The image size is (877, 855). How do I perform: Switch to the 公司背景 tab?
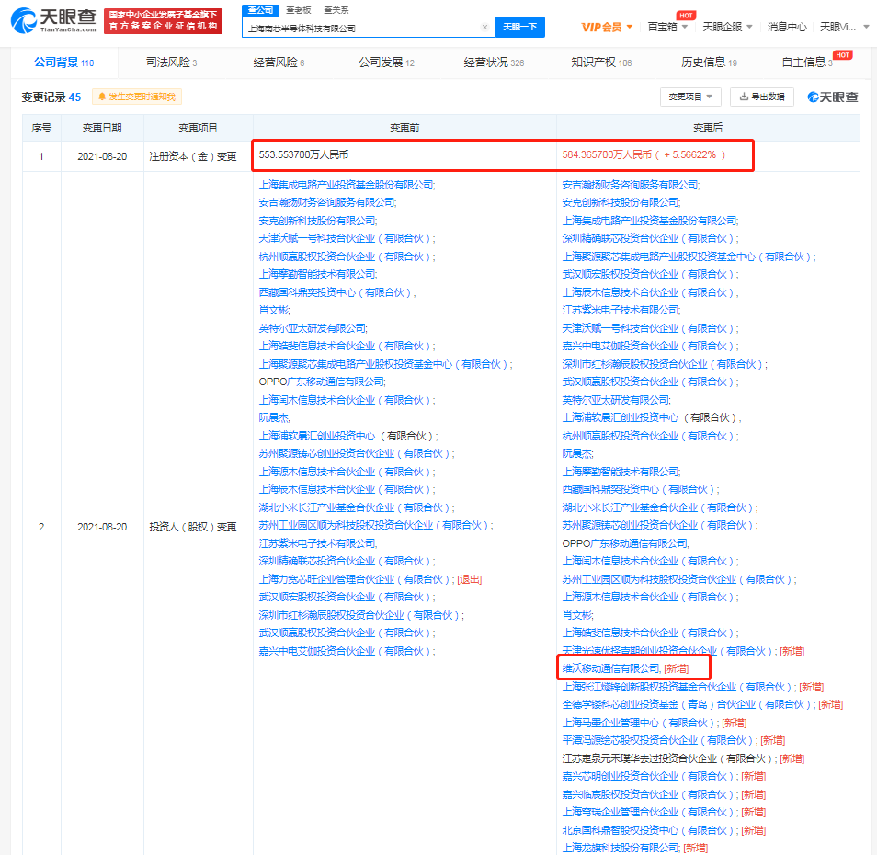pyautogui.click(x=63, y=63)
